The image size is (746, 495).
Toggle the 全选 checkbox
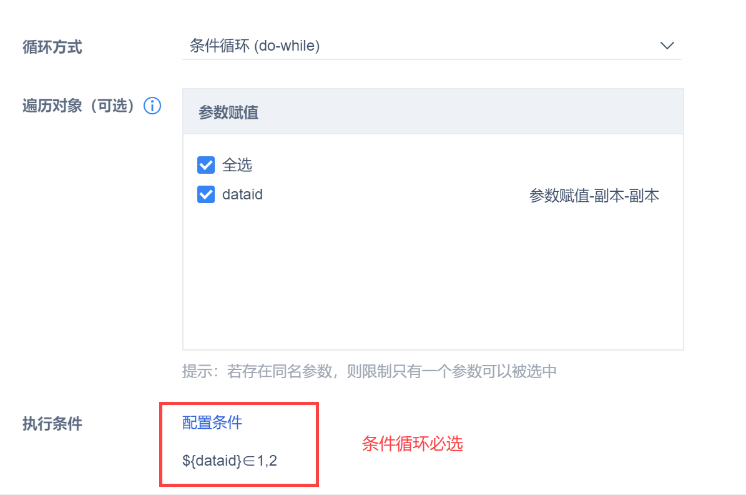coord(206,165)
